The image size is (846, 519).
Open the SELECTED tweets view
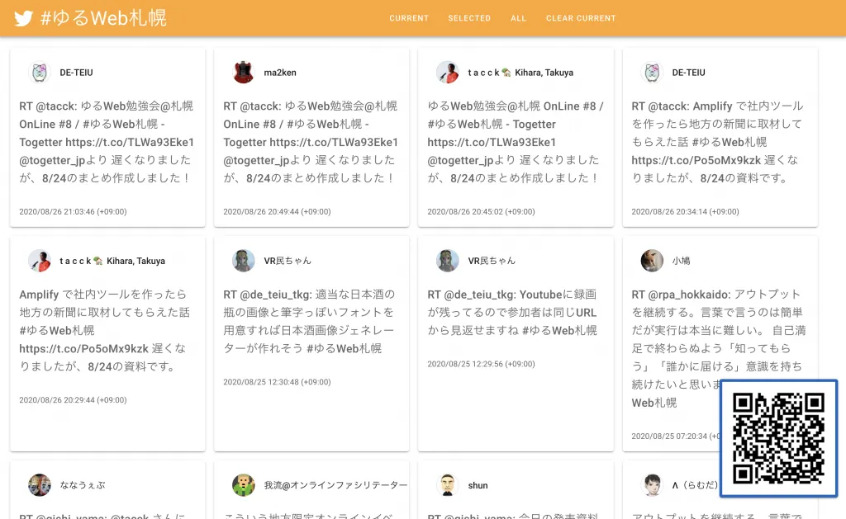(469, 18)
